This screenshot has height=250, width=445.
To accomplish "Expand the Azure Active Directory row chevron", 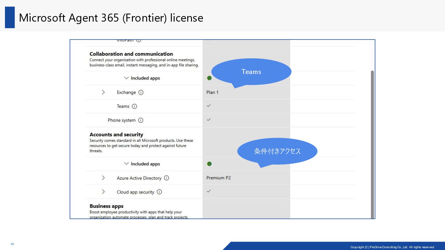I will click(x=103, y=178).
